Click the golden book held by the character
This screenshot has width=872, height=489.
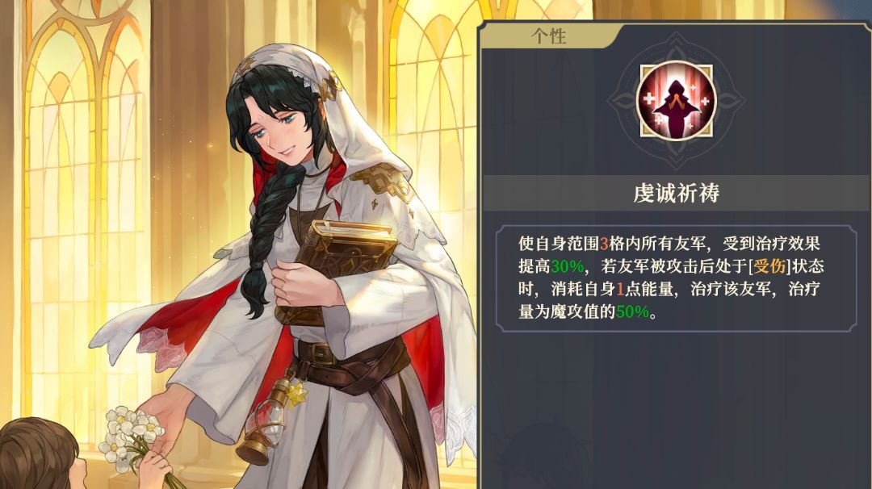pyautogui.click(x=337, y=267)
